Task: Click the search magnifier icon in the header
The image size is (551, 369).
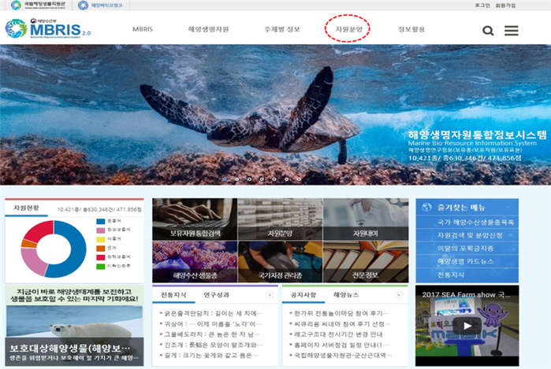Action: click(488, 31)
